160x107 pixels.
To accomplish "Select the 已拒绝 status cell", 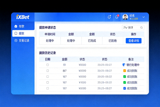I will (x=113, y=41).
